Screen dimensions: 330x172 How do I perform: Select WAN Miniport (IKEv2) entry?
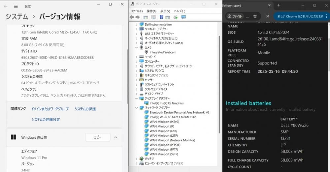click(x=164, y=122)
